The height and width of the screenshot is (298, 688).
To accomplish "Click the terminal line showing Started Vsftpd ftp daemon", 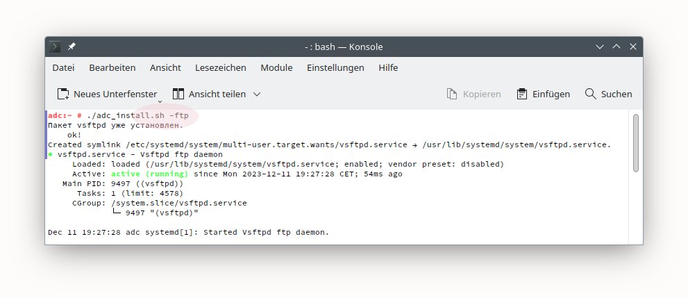I will (x=189, y=231).
